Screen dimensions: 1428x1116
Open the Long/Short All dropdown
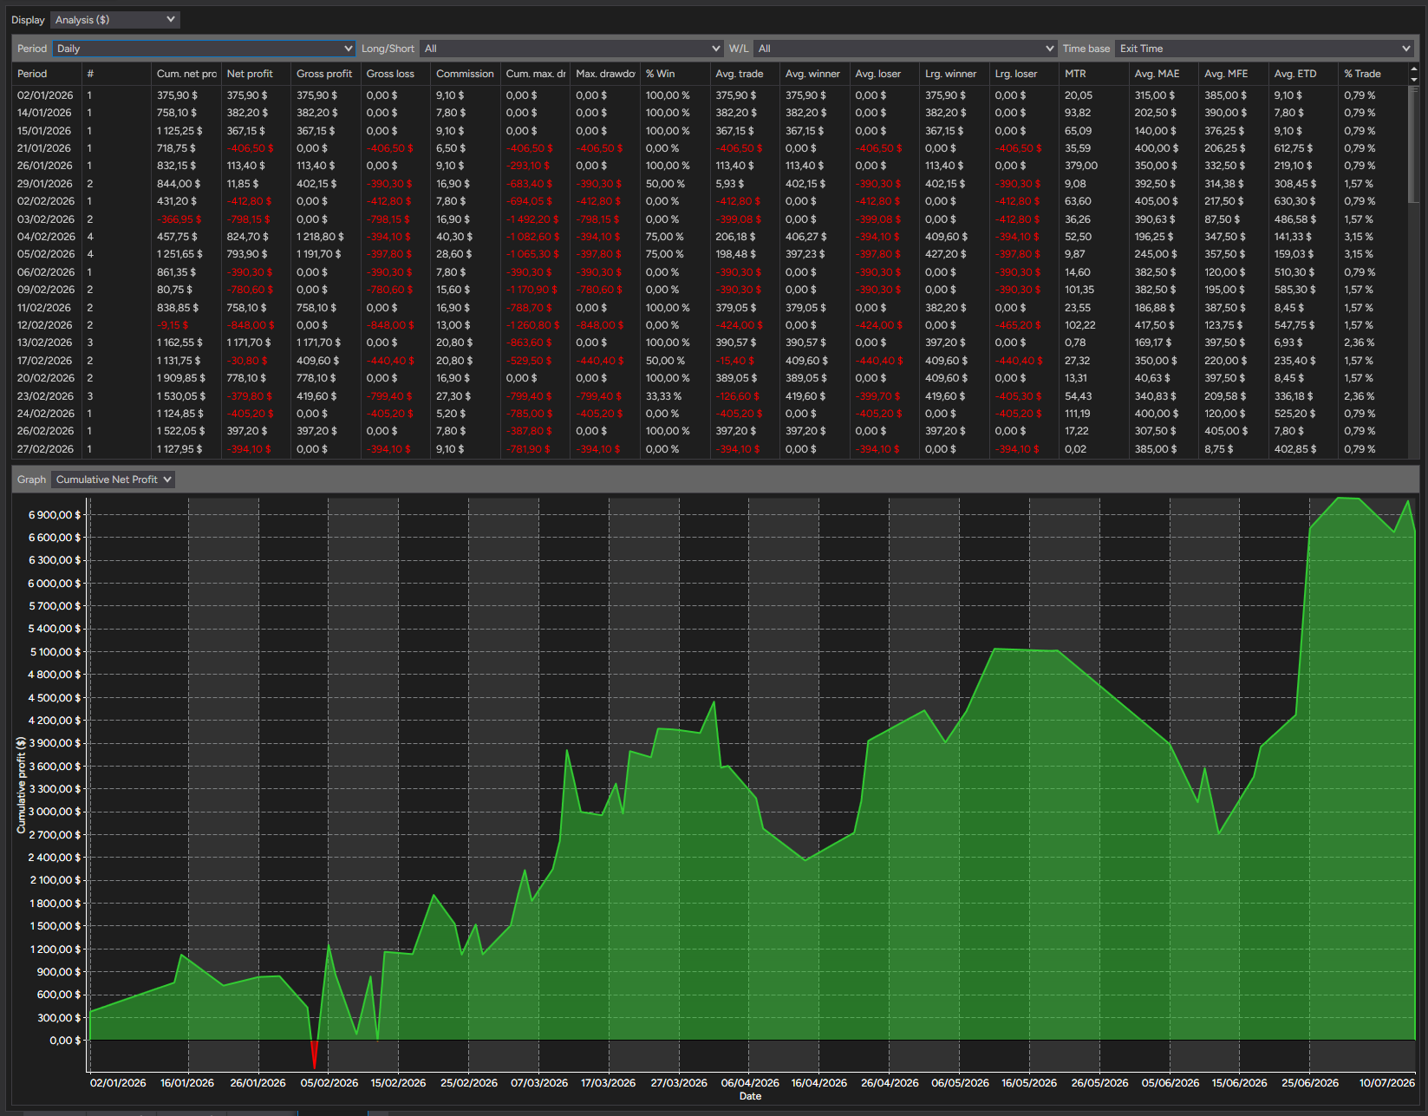tap(571, 49)
